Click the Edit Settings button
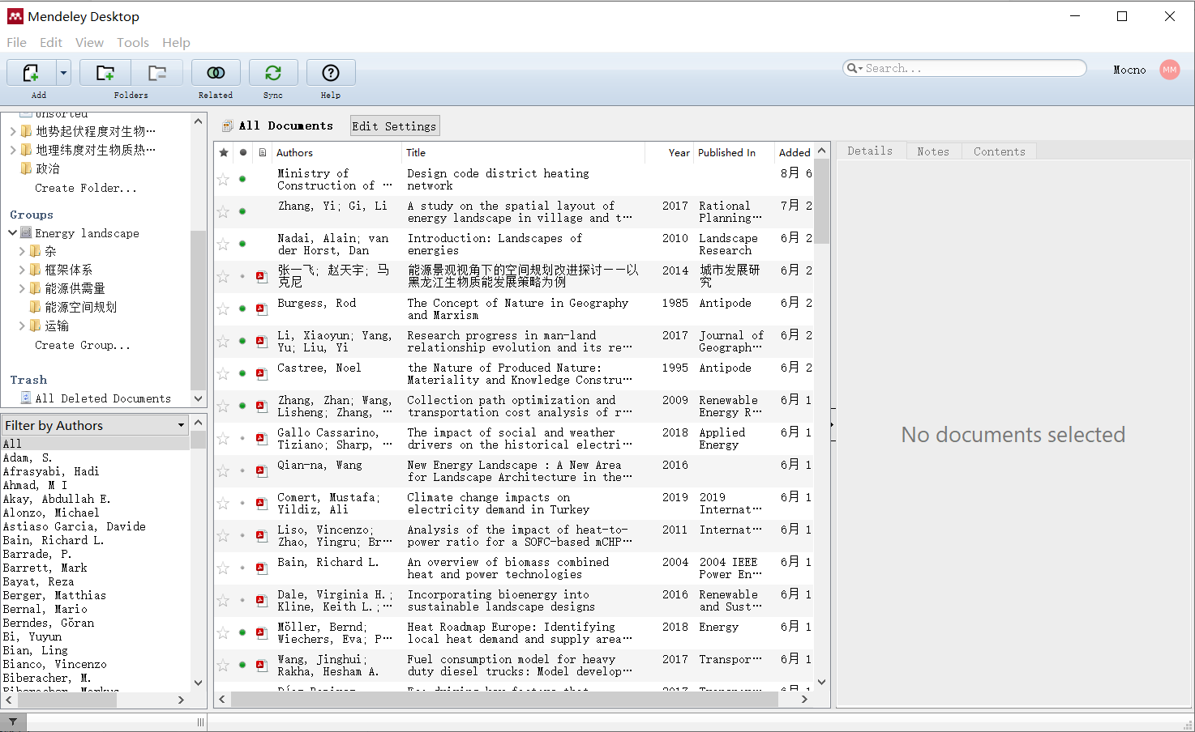Screen dimensions: 1195x732 coord(395,126)
